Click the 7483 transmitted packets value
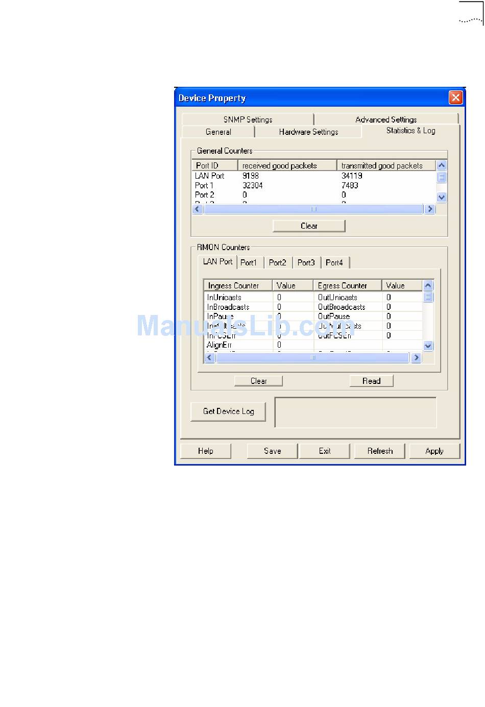 [x=350, y=185]
